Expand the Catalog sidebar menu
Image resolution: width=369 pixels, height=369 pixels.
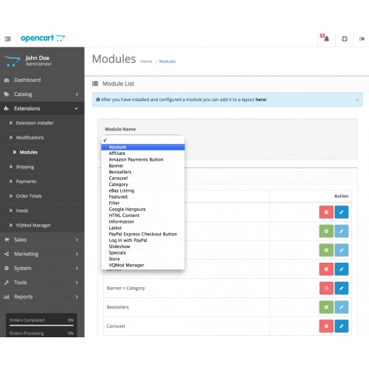click(x=42, y=94)
